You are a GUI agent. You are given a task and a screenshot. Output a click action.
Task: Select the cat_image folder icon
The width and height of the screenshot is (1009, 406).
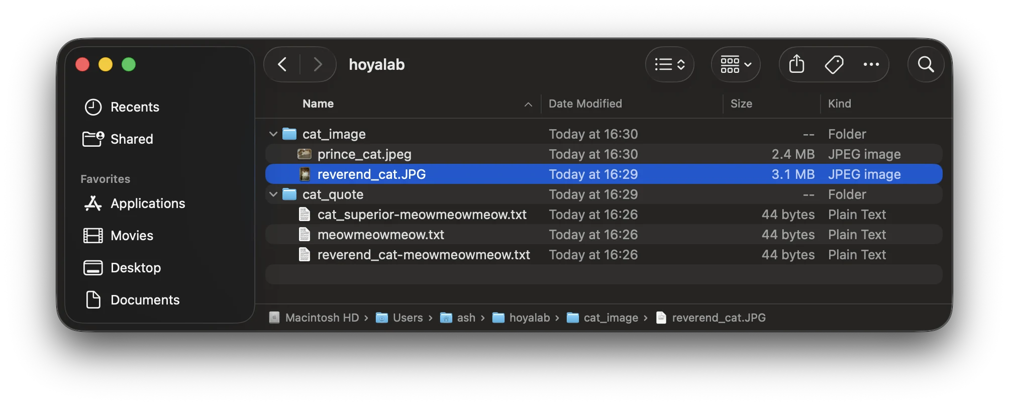pos(289,134)
